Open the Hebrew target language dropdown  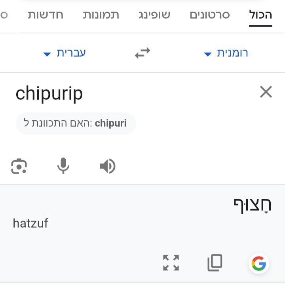[65, 53]
